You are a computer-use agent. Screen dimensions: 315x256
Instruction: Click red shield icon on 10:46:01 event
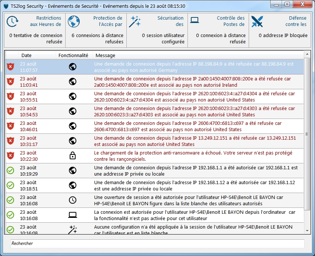coord(10,126)
